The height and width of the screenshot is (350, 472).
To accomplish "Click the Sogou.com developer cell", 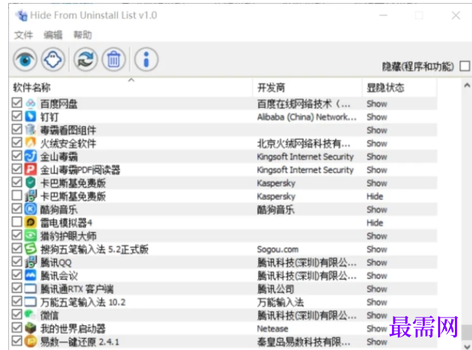I will (x=277, y=249).
